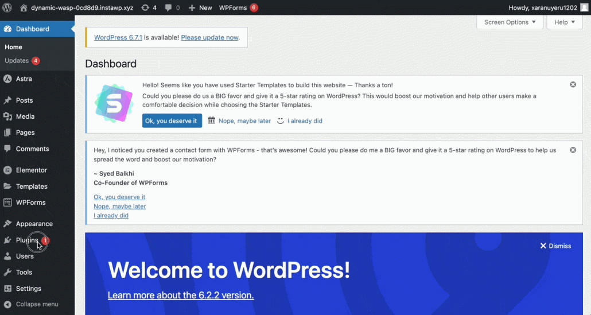591x315 pixels.
Task: Click the WordPress logo in admin bar
Action: (7, 7)
